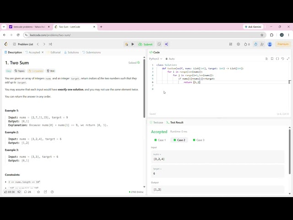Open the 2K comments
293x220 pixels.
[x=27, y=192]
